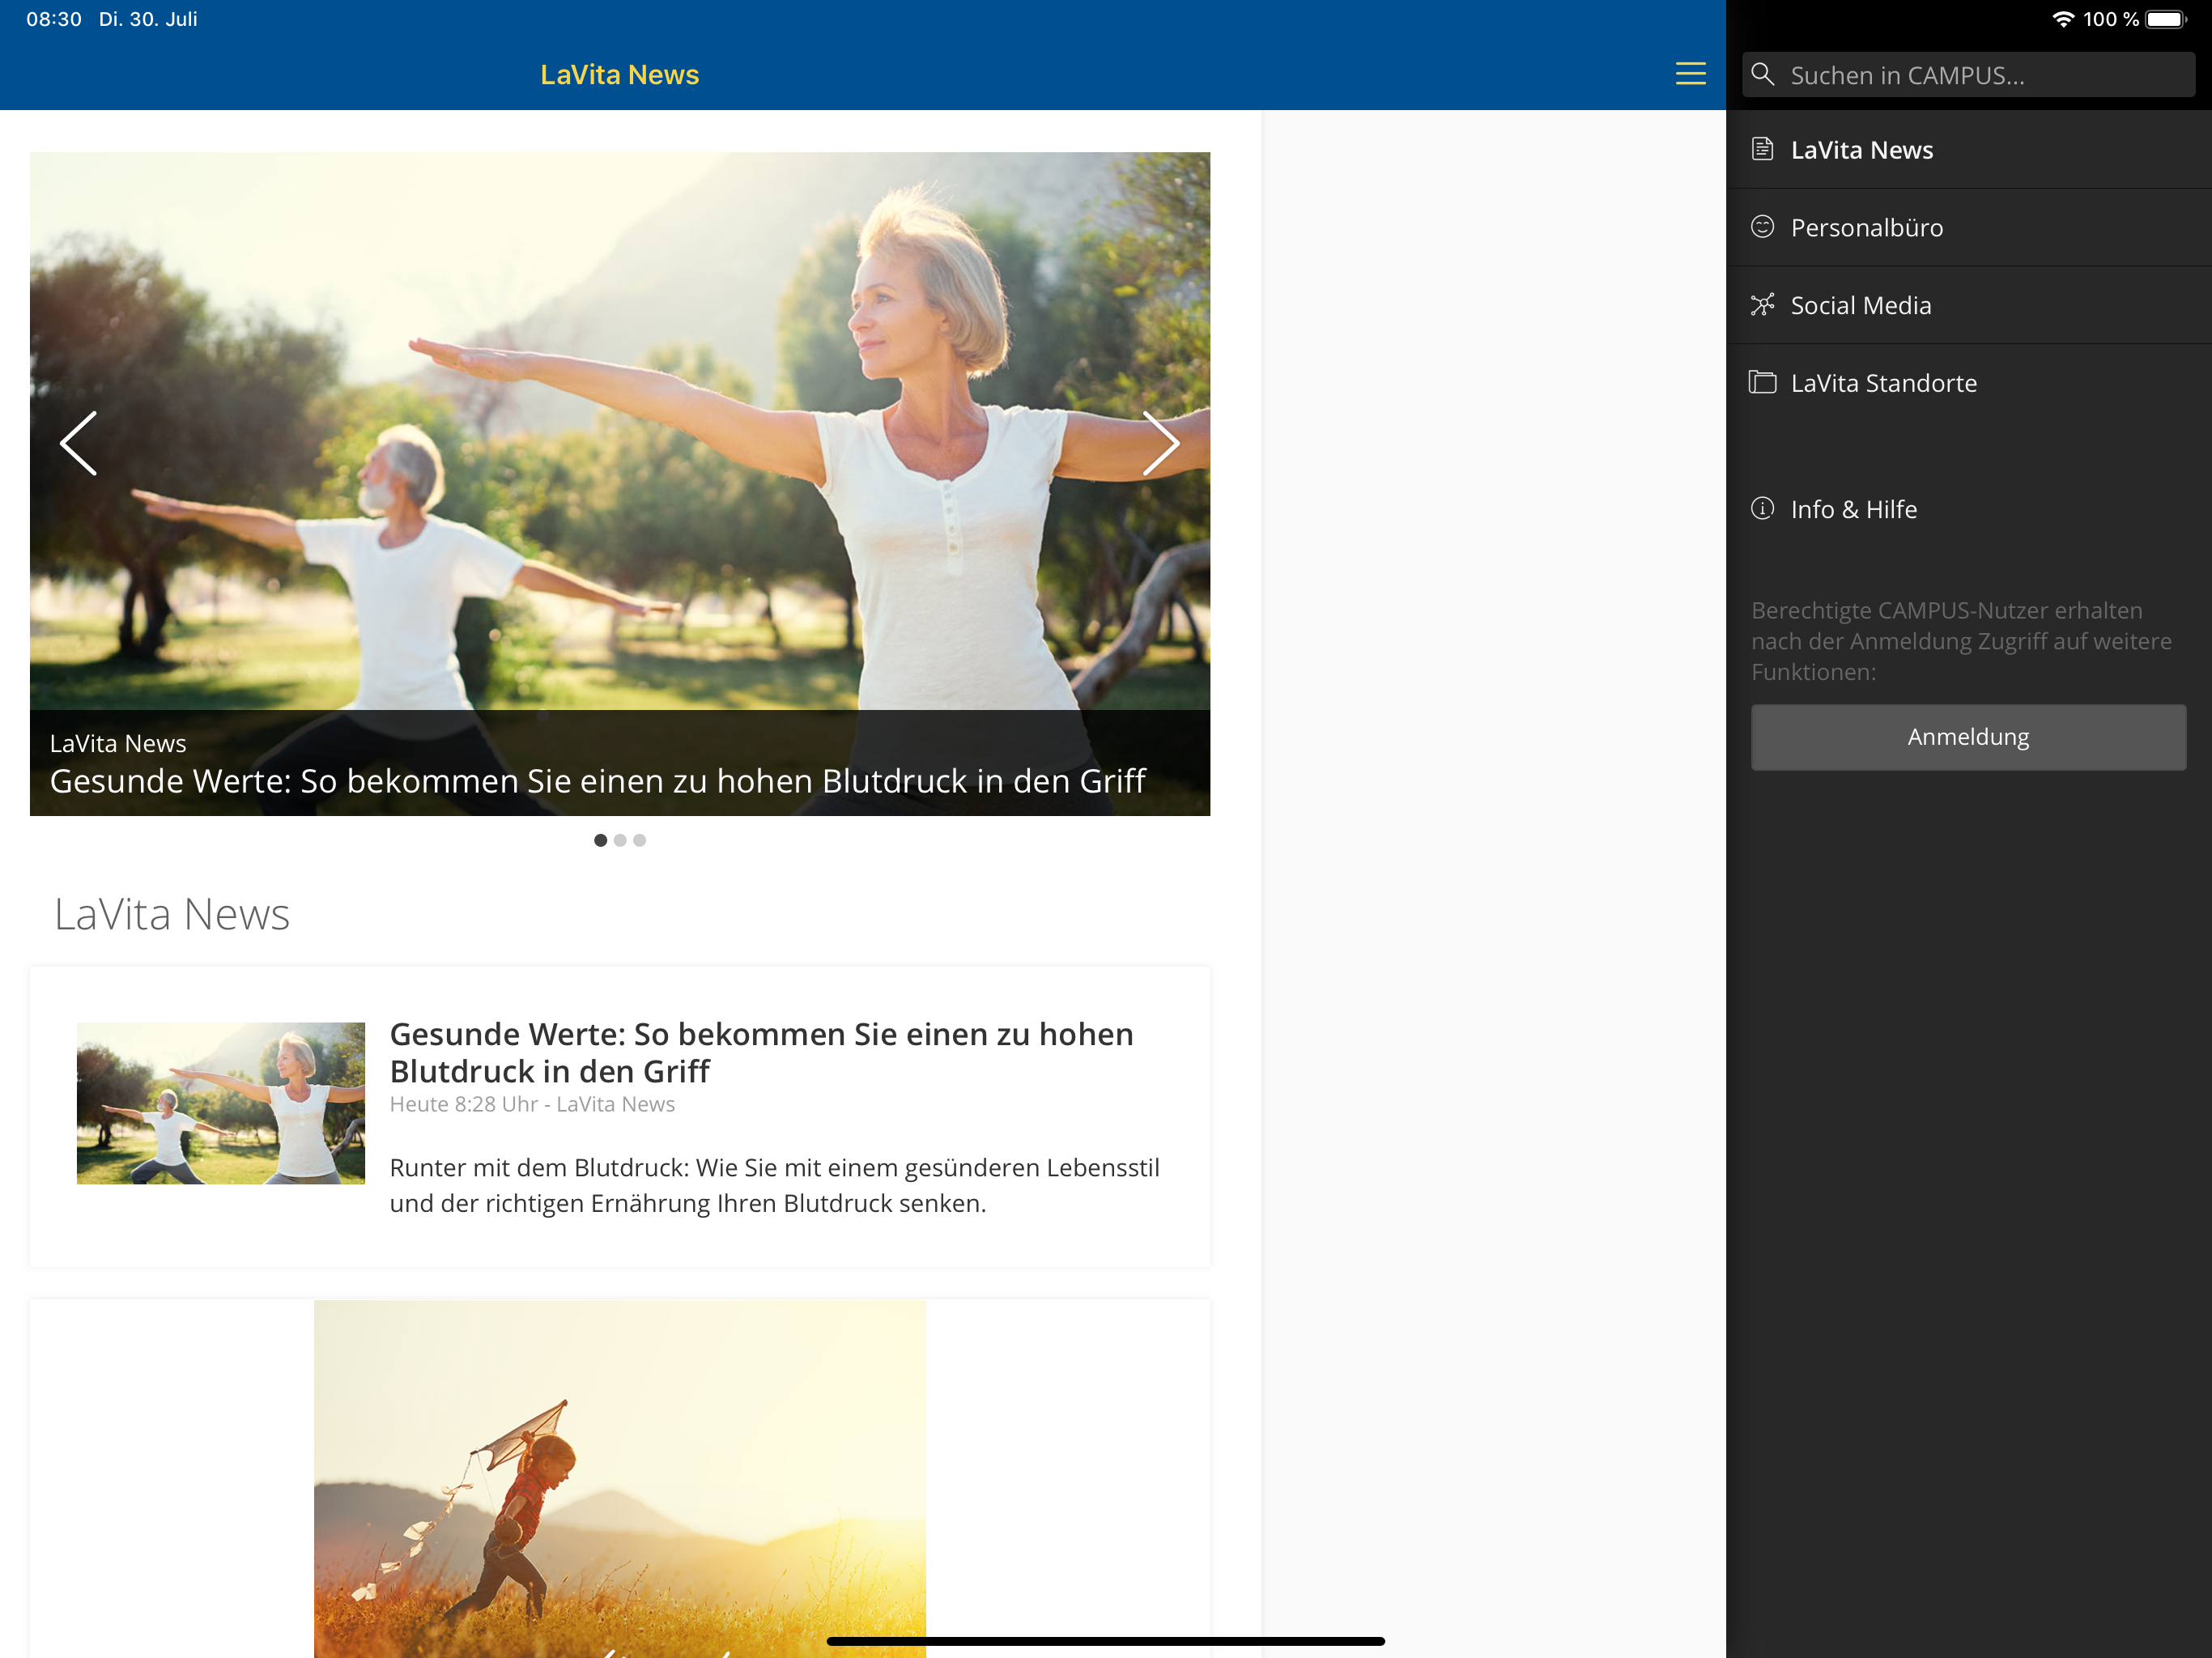Open the yoga couple article thumbnail
Screen dimensions: 2212x1658
coord(221,1103)
